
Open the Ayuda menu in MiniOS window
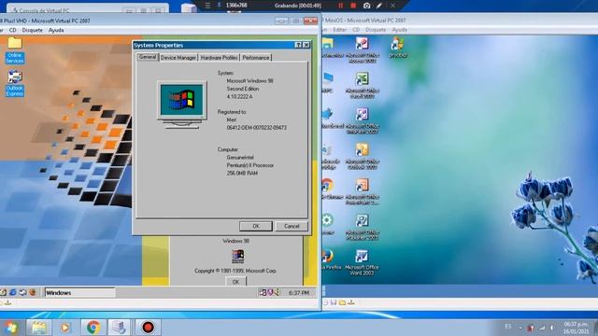tap(399, 30)
